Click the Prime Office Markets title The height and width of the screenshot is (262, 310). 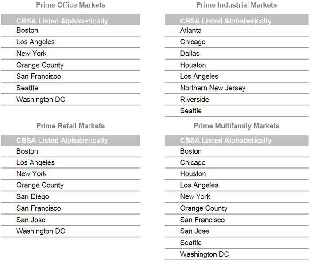tap(70, 5)
